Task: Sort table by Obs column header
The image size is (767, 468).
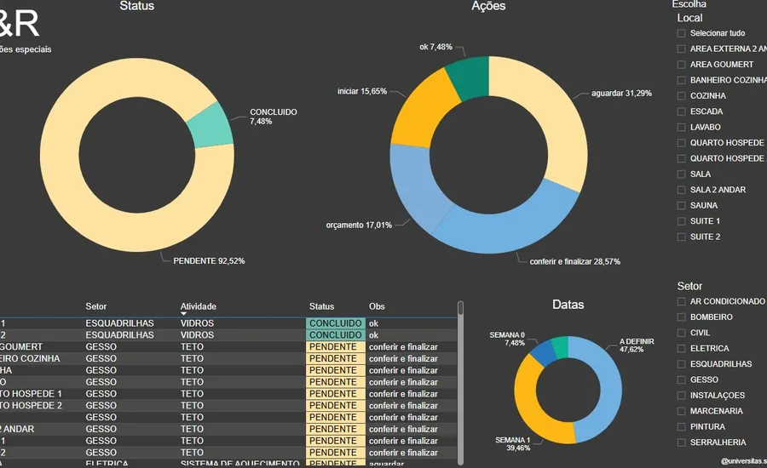Action: (377, 306)
